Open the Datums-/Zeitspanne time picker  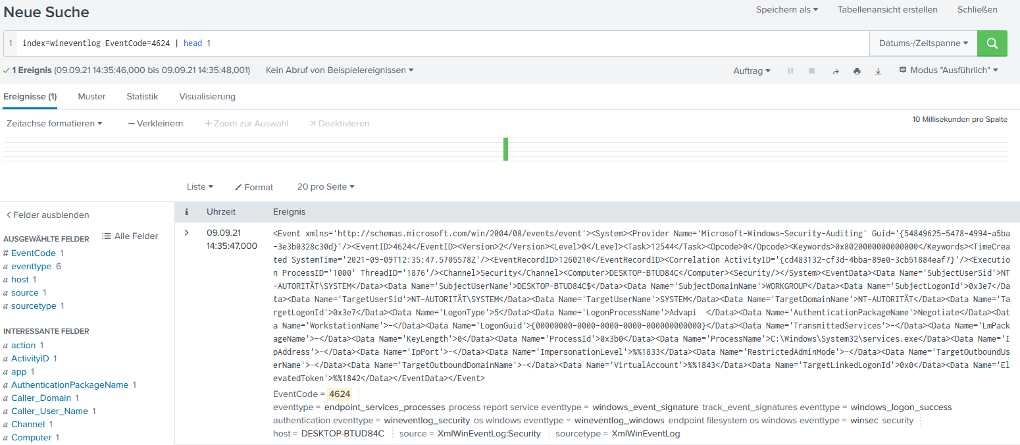pos(923,43)
